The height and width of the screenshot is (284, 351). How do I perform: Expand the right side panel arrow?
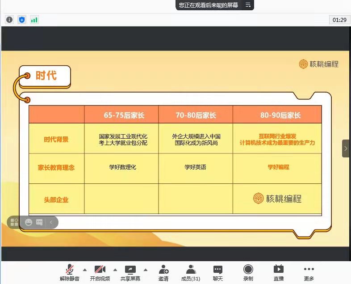click(346, 148)
